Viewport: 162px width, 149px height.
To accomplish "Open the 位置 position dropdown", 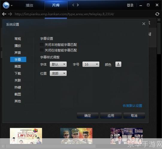I will point(58,73).
